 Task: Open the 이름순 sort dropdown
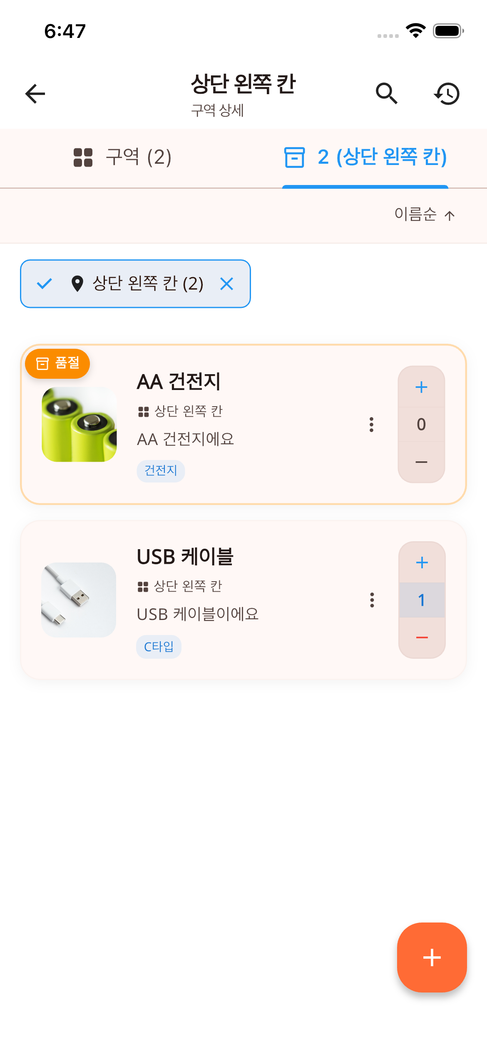pyautogui.click(x=425, y=215)
